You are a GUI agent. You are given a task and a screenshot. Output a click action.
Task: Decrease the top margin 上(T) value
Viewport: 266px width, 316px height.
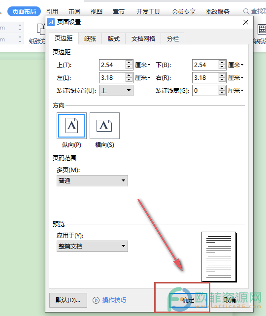pos(129,67)
